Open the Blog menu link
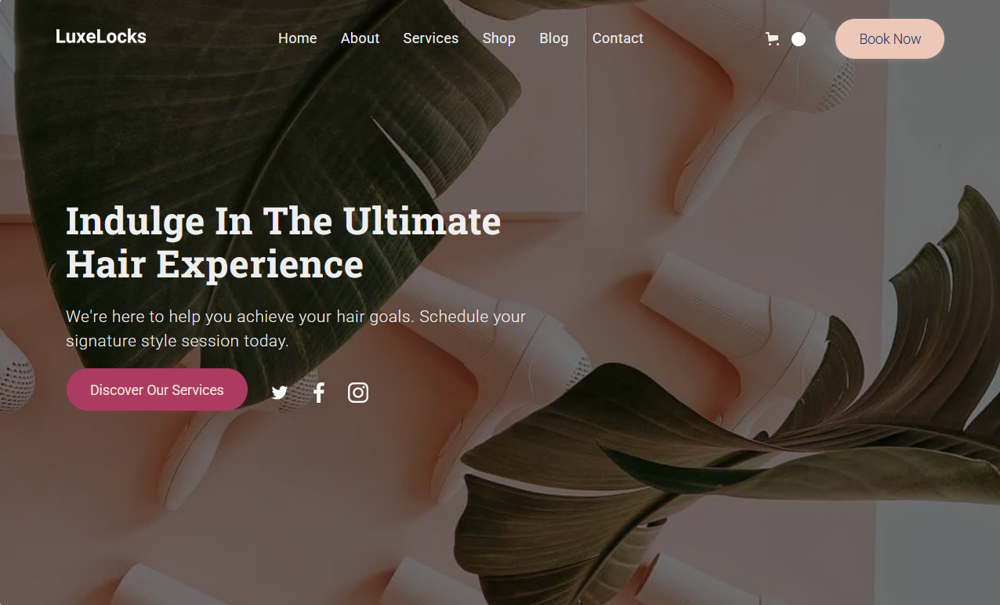Screen dimensions: 1000x605 click(554, 38)
